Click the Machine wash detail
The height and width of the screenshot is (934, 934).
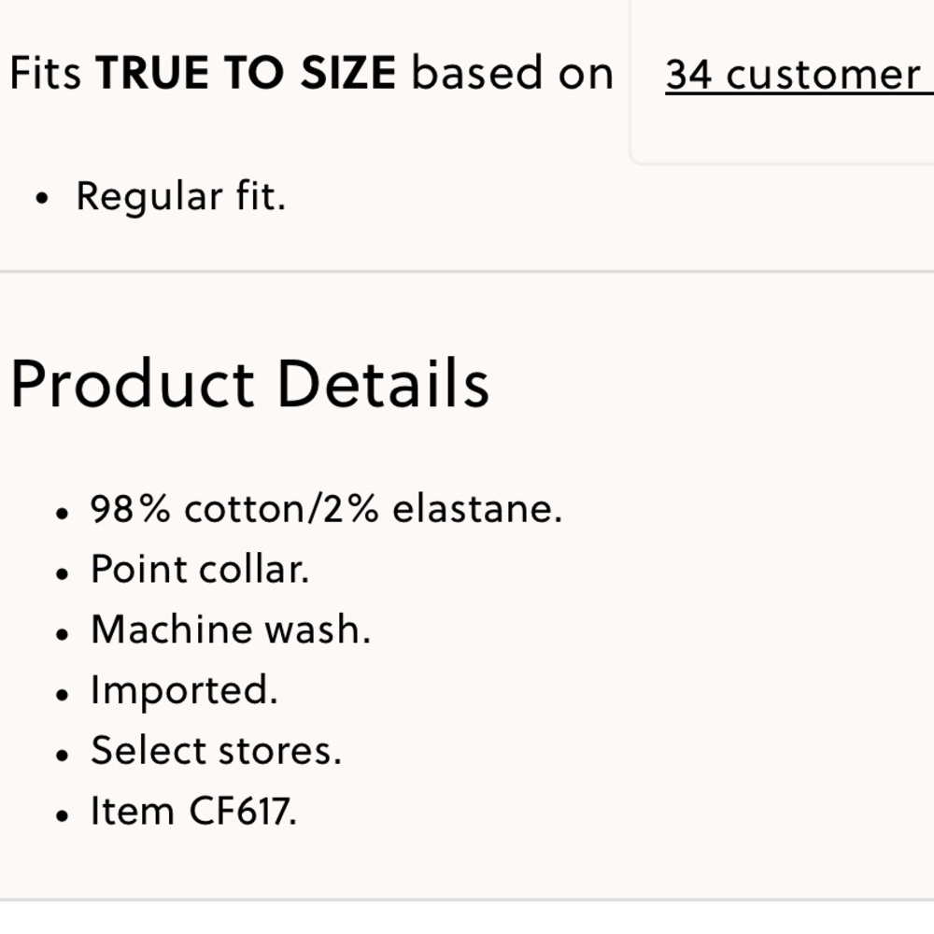[231, 630]
